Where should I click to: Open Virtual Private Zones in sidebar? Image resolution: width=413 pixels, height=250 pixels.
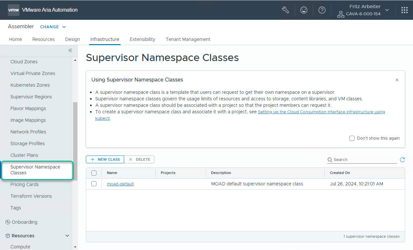(33, 73)
